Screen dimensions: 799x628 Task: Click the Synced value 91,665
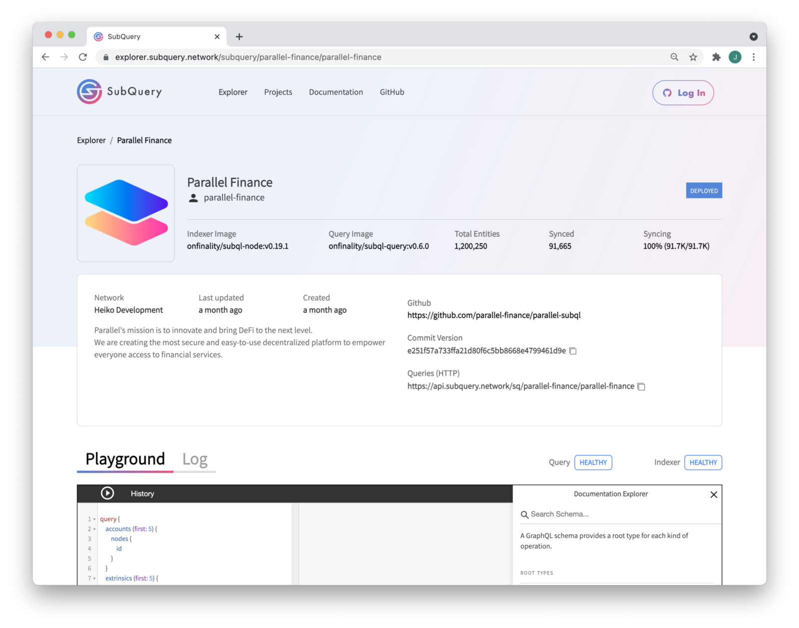(560, 246)
